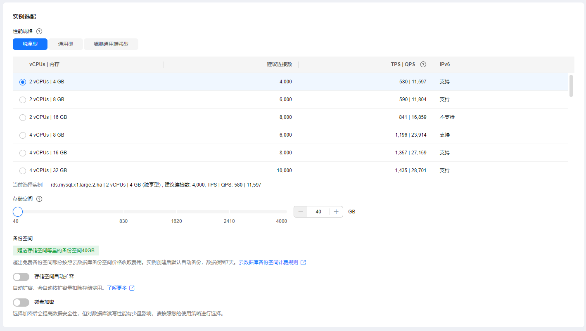Switch to 鲲鹏通用增强型 tab

coord(111,44)
